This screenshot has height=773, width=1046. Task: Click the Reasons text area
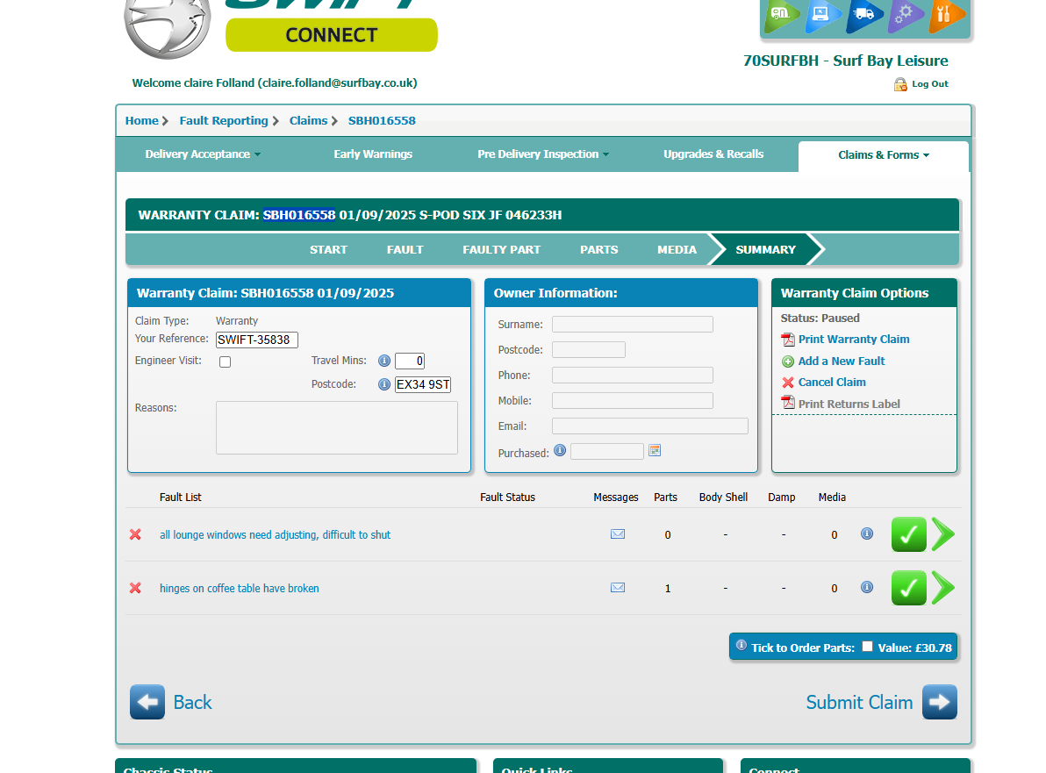tap(337, 427)
